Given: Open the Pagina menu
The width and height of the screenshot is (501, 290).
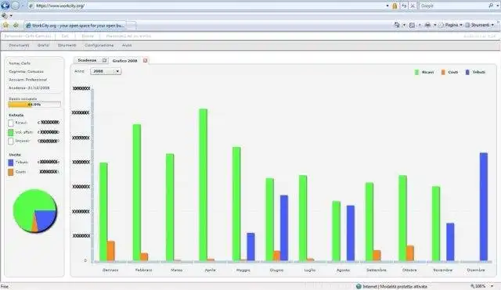Looking at the screenshot, I should point(451,25).
